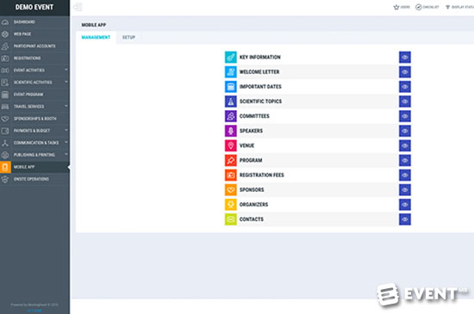Toggle visibility of Venue
474x314 pixels.
pyautogui.click(x=405, y=145)
